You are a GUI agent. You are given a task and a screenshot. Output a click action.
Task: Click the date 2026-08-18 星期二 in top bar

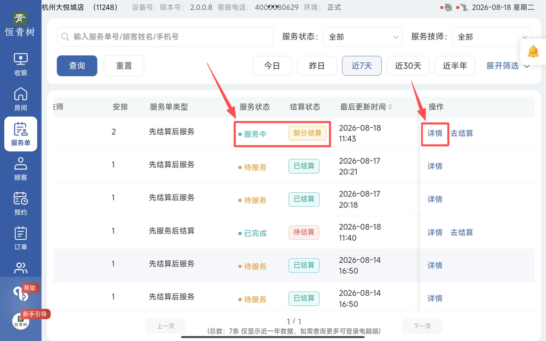(503, 7)
